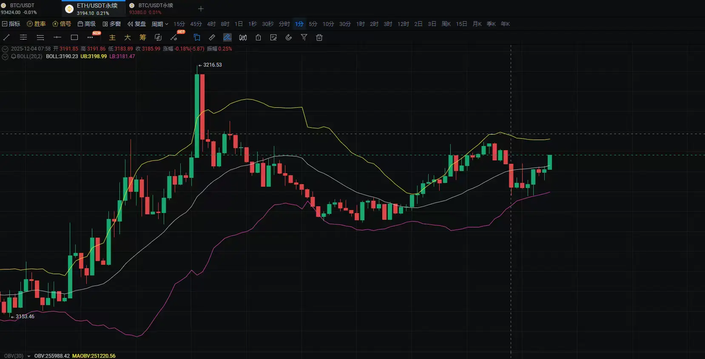Add a new symbol tab with plus
The image size is (705, 359).
(x=201, y=8)
